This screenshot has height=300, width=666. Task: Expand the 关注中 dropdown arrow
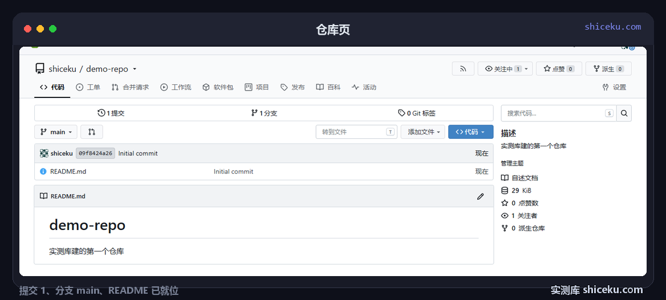point(527,69)
